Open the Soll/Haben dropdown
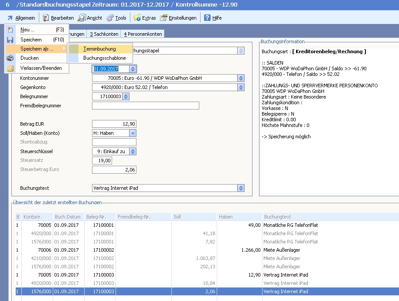 (x=133, y=133)
